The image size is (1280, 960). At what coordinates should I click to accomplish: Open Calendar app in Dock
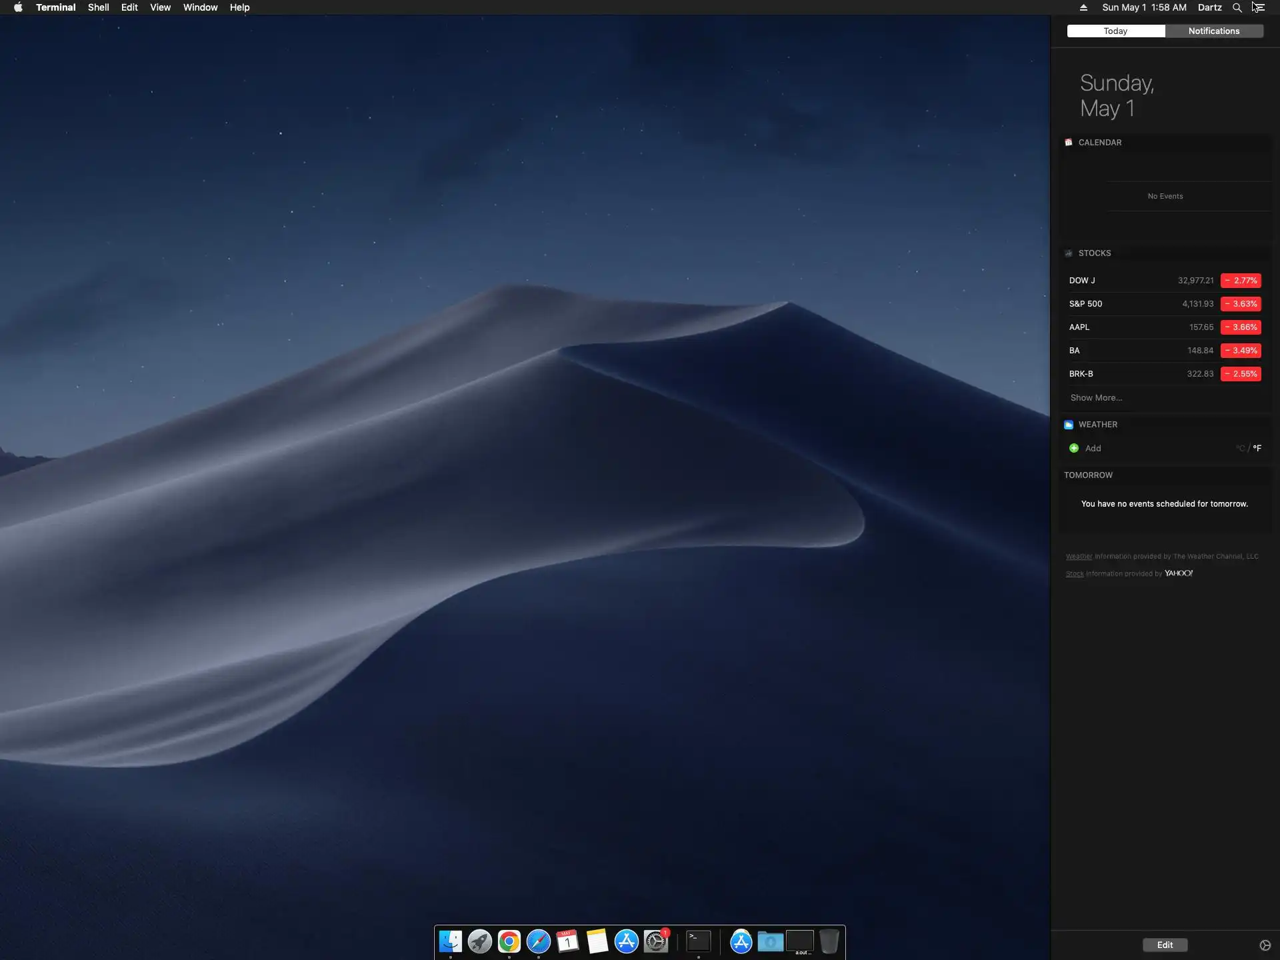pos(567,941)
